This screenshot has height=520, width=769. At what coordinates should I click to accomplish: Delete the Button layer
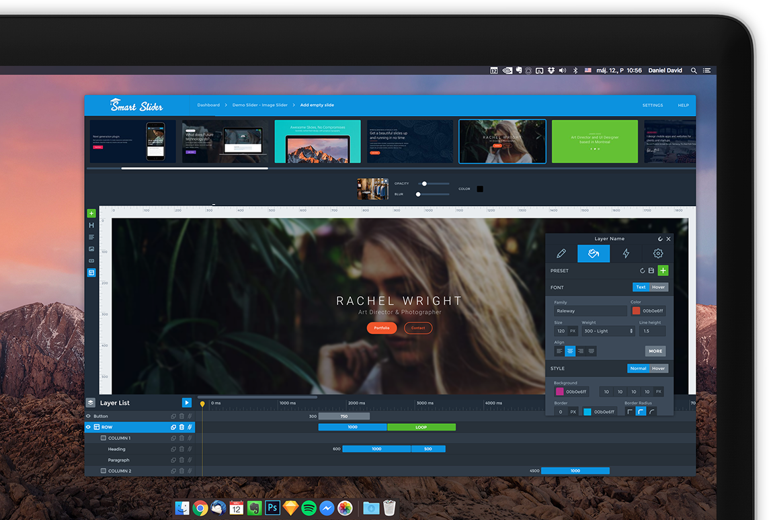181,416
